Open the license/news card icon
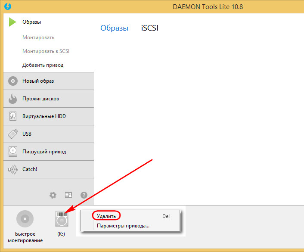 pyautogui.click(x=68, y=195)
